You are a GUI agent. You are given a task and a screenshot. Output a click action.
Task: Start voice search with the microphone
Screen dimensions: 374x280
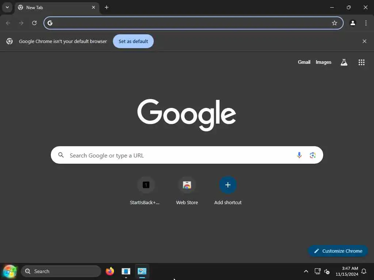(299, 155)
